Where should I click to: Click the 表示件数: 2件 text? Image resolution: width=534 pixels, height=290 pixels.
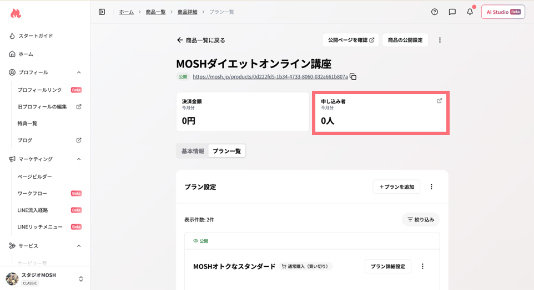pyautogui.click(x=199, y=220)
